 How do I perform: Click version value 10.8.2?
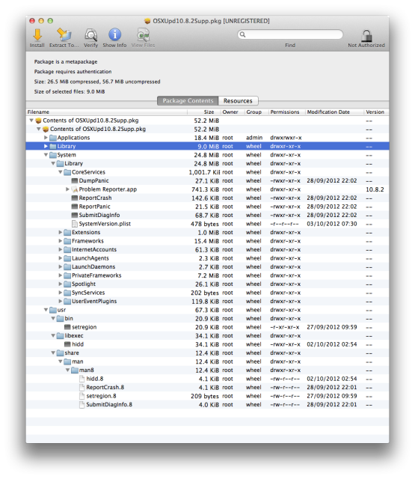375,189
